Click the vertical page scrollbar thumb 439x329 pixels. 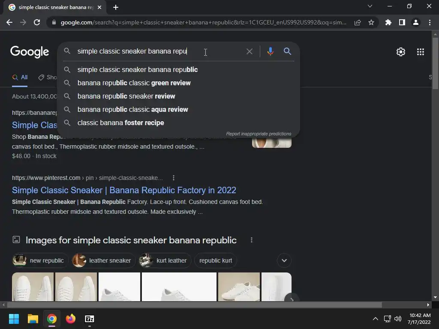[435, 63]
